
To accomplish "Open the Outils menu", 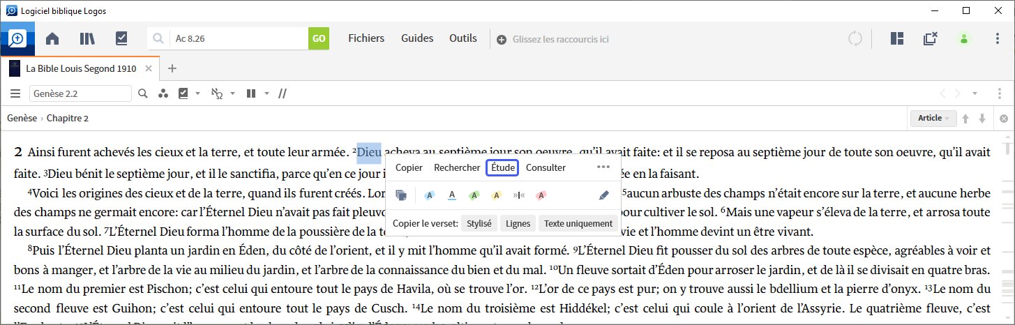I will tap(463, 38).
